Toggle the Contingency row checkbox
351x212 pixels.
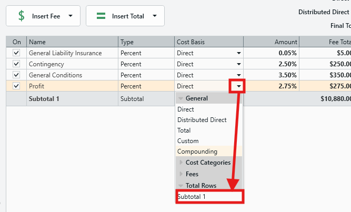[x=16, y=64]
